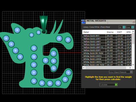Click the horizontal scroll left arrow
The width and height of the screenshot is (136, 102).
pyautogui.click(x=84, y=68)
